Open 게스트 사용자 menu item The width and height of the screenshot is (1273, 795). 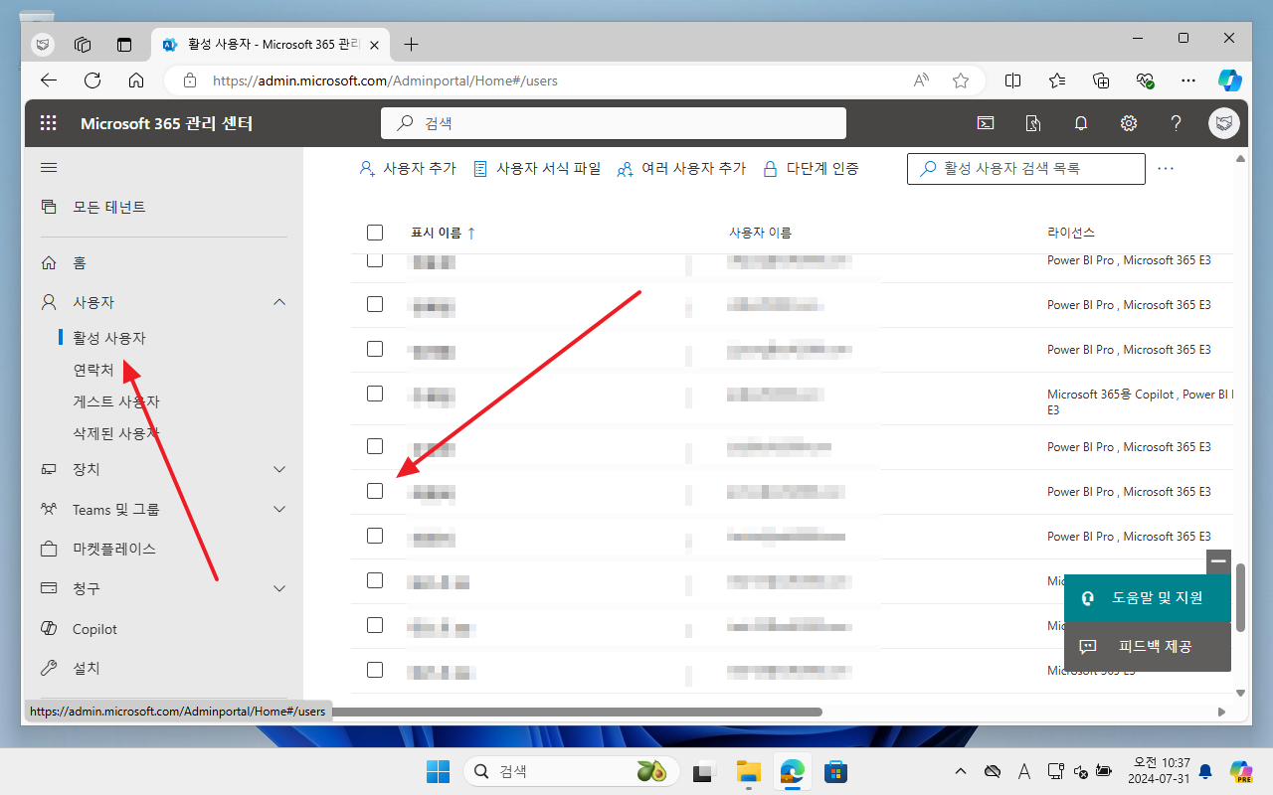[116, 401]
